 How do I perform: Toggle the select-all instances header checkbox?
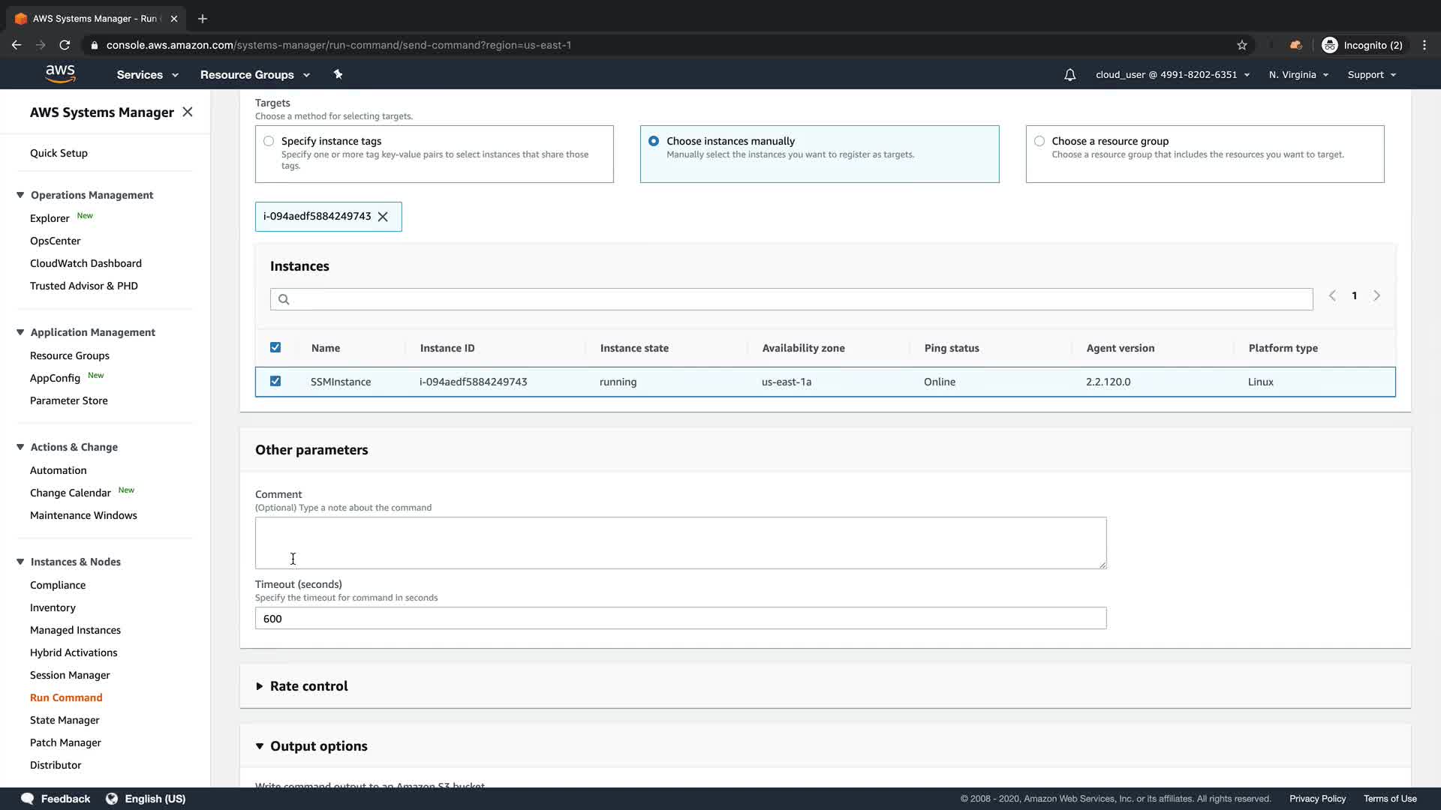point(275,347)
